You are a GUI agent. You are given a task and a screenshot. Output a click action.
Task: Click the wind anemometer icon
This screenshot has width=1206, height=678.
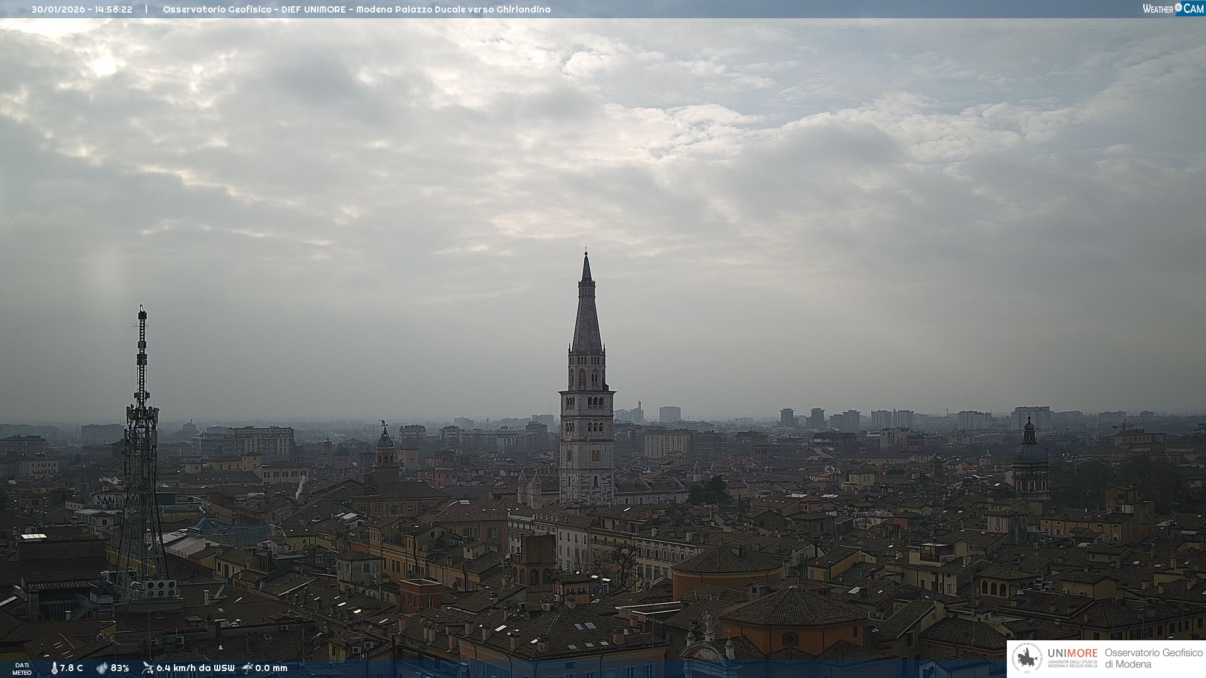[x=148, y=668]
